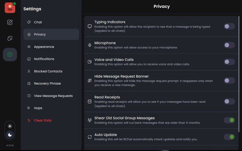This screenshot has width=242, height=151.
Task: Click the Privacy lock icon in the menu
Action: coord(29,34)
